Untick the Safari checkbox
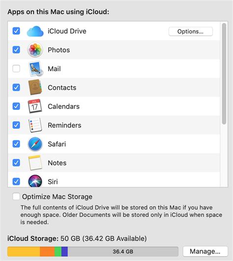The image size is (233, 261). coord(16,144)
